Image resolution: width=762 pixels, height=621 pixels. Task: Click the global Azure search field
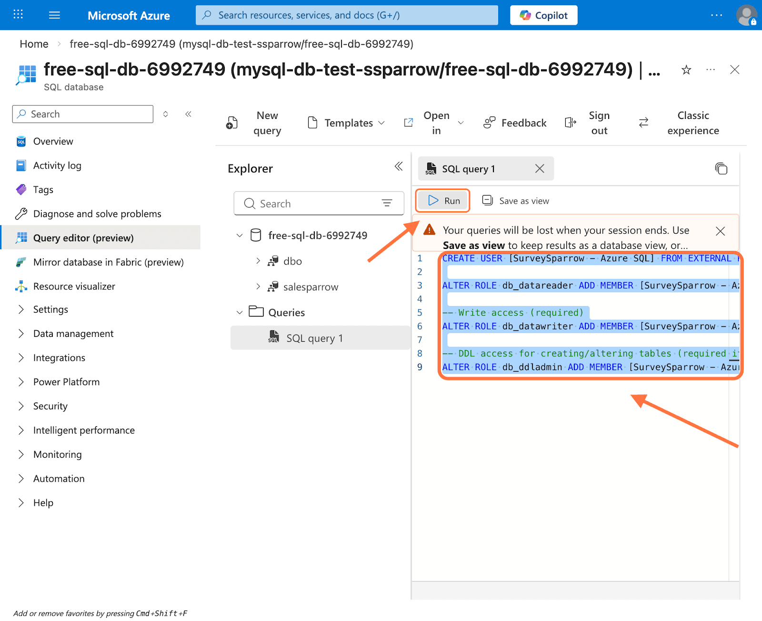[x=347, y=15]
